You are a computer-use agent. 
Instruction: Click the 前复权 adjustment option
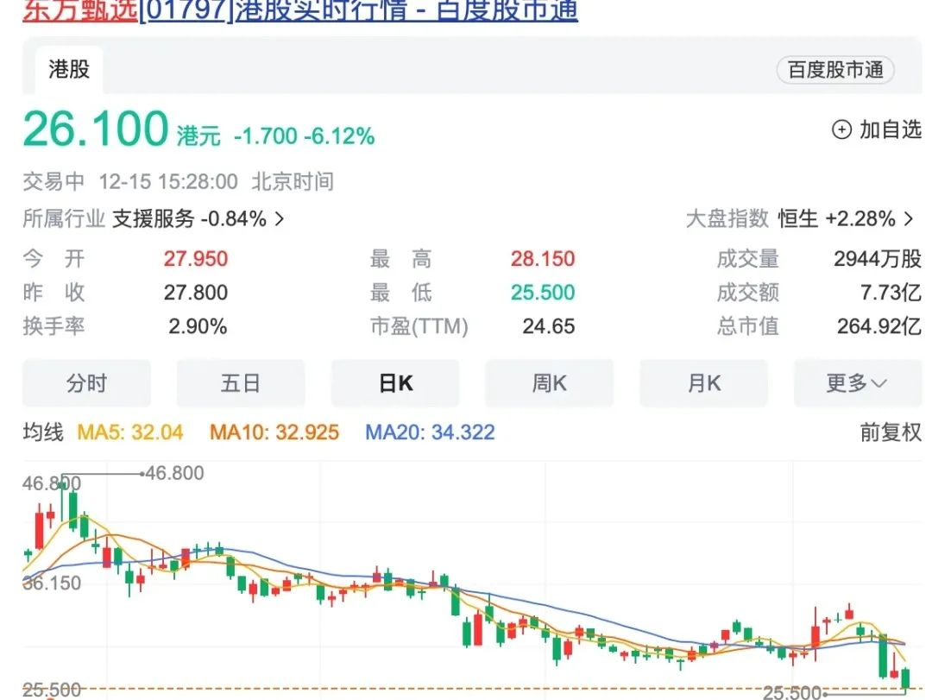[891, 432]
